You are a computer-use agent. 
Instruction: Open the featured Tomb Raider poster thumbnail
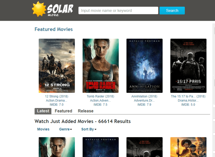click(x=101, y=66)
